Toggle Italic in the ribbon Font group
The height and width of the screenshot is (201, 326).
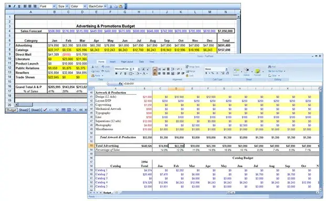[x=121, y=74]
